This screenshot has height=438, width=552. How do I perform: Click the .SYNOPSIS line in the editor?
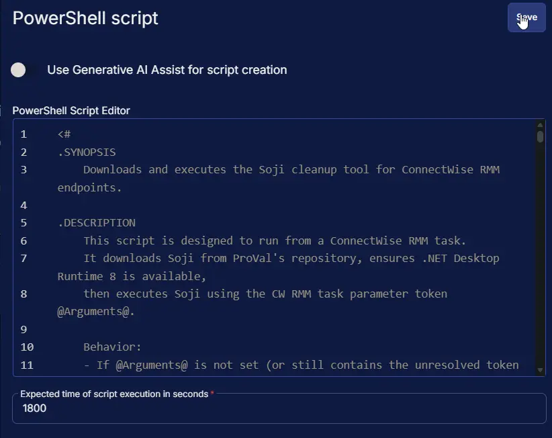pyautogui.click(x=87, y=152)
